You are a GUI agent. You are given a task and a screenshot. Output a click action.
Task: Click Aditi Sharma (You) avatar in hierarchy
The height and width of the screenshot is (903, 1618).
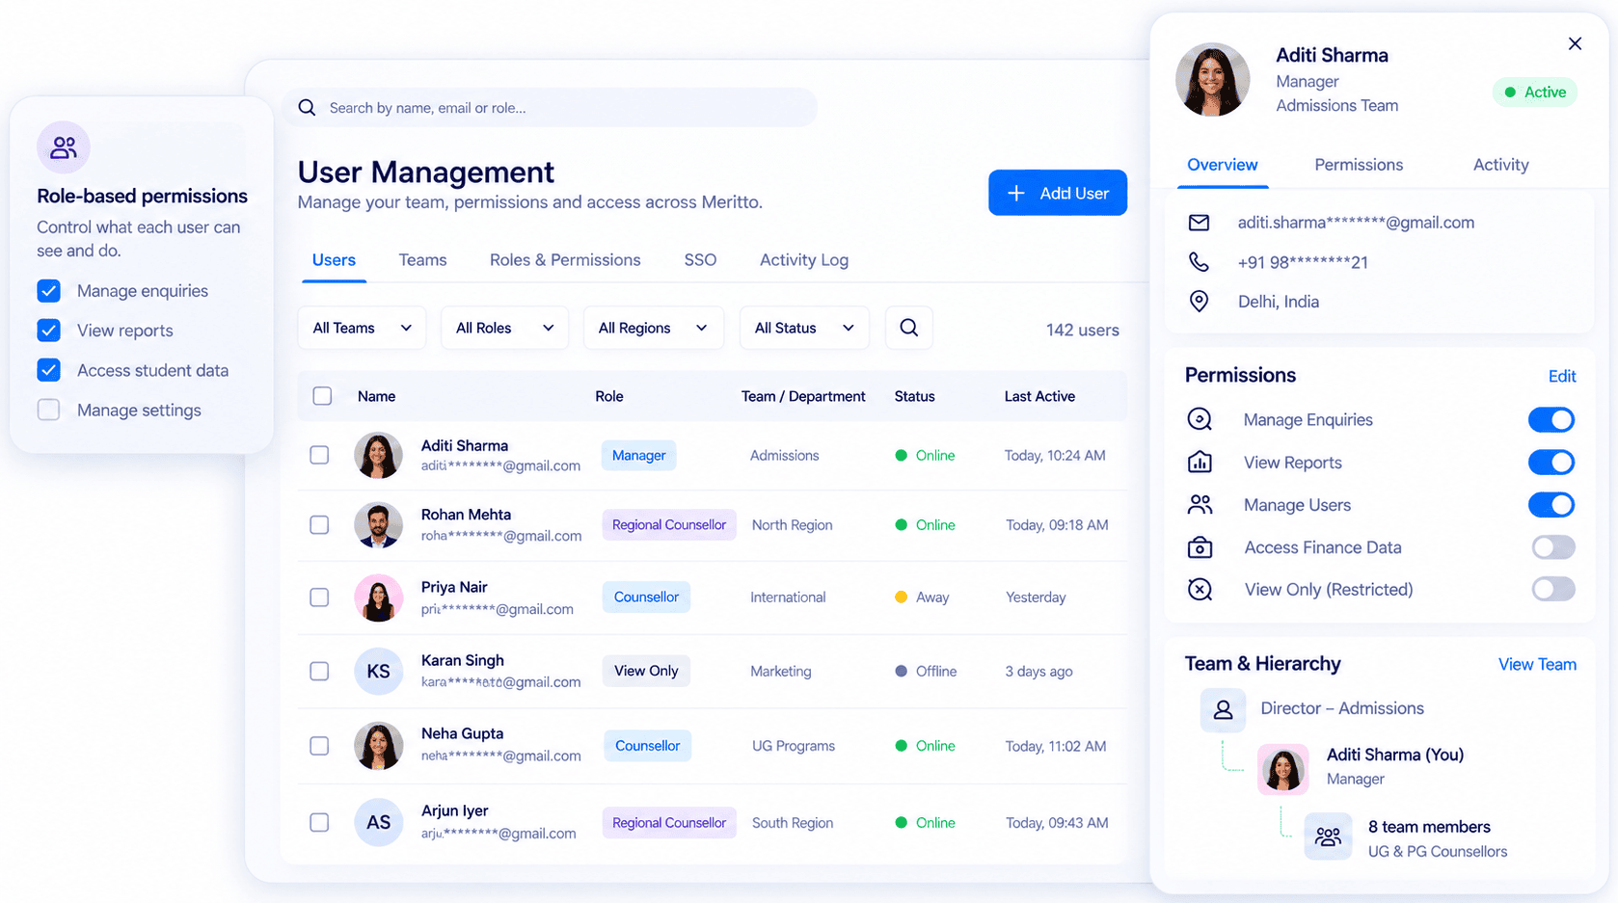[1282, 768]
